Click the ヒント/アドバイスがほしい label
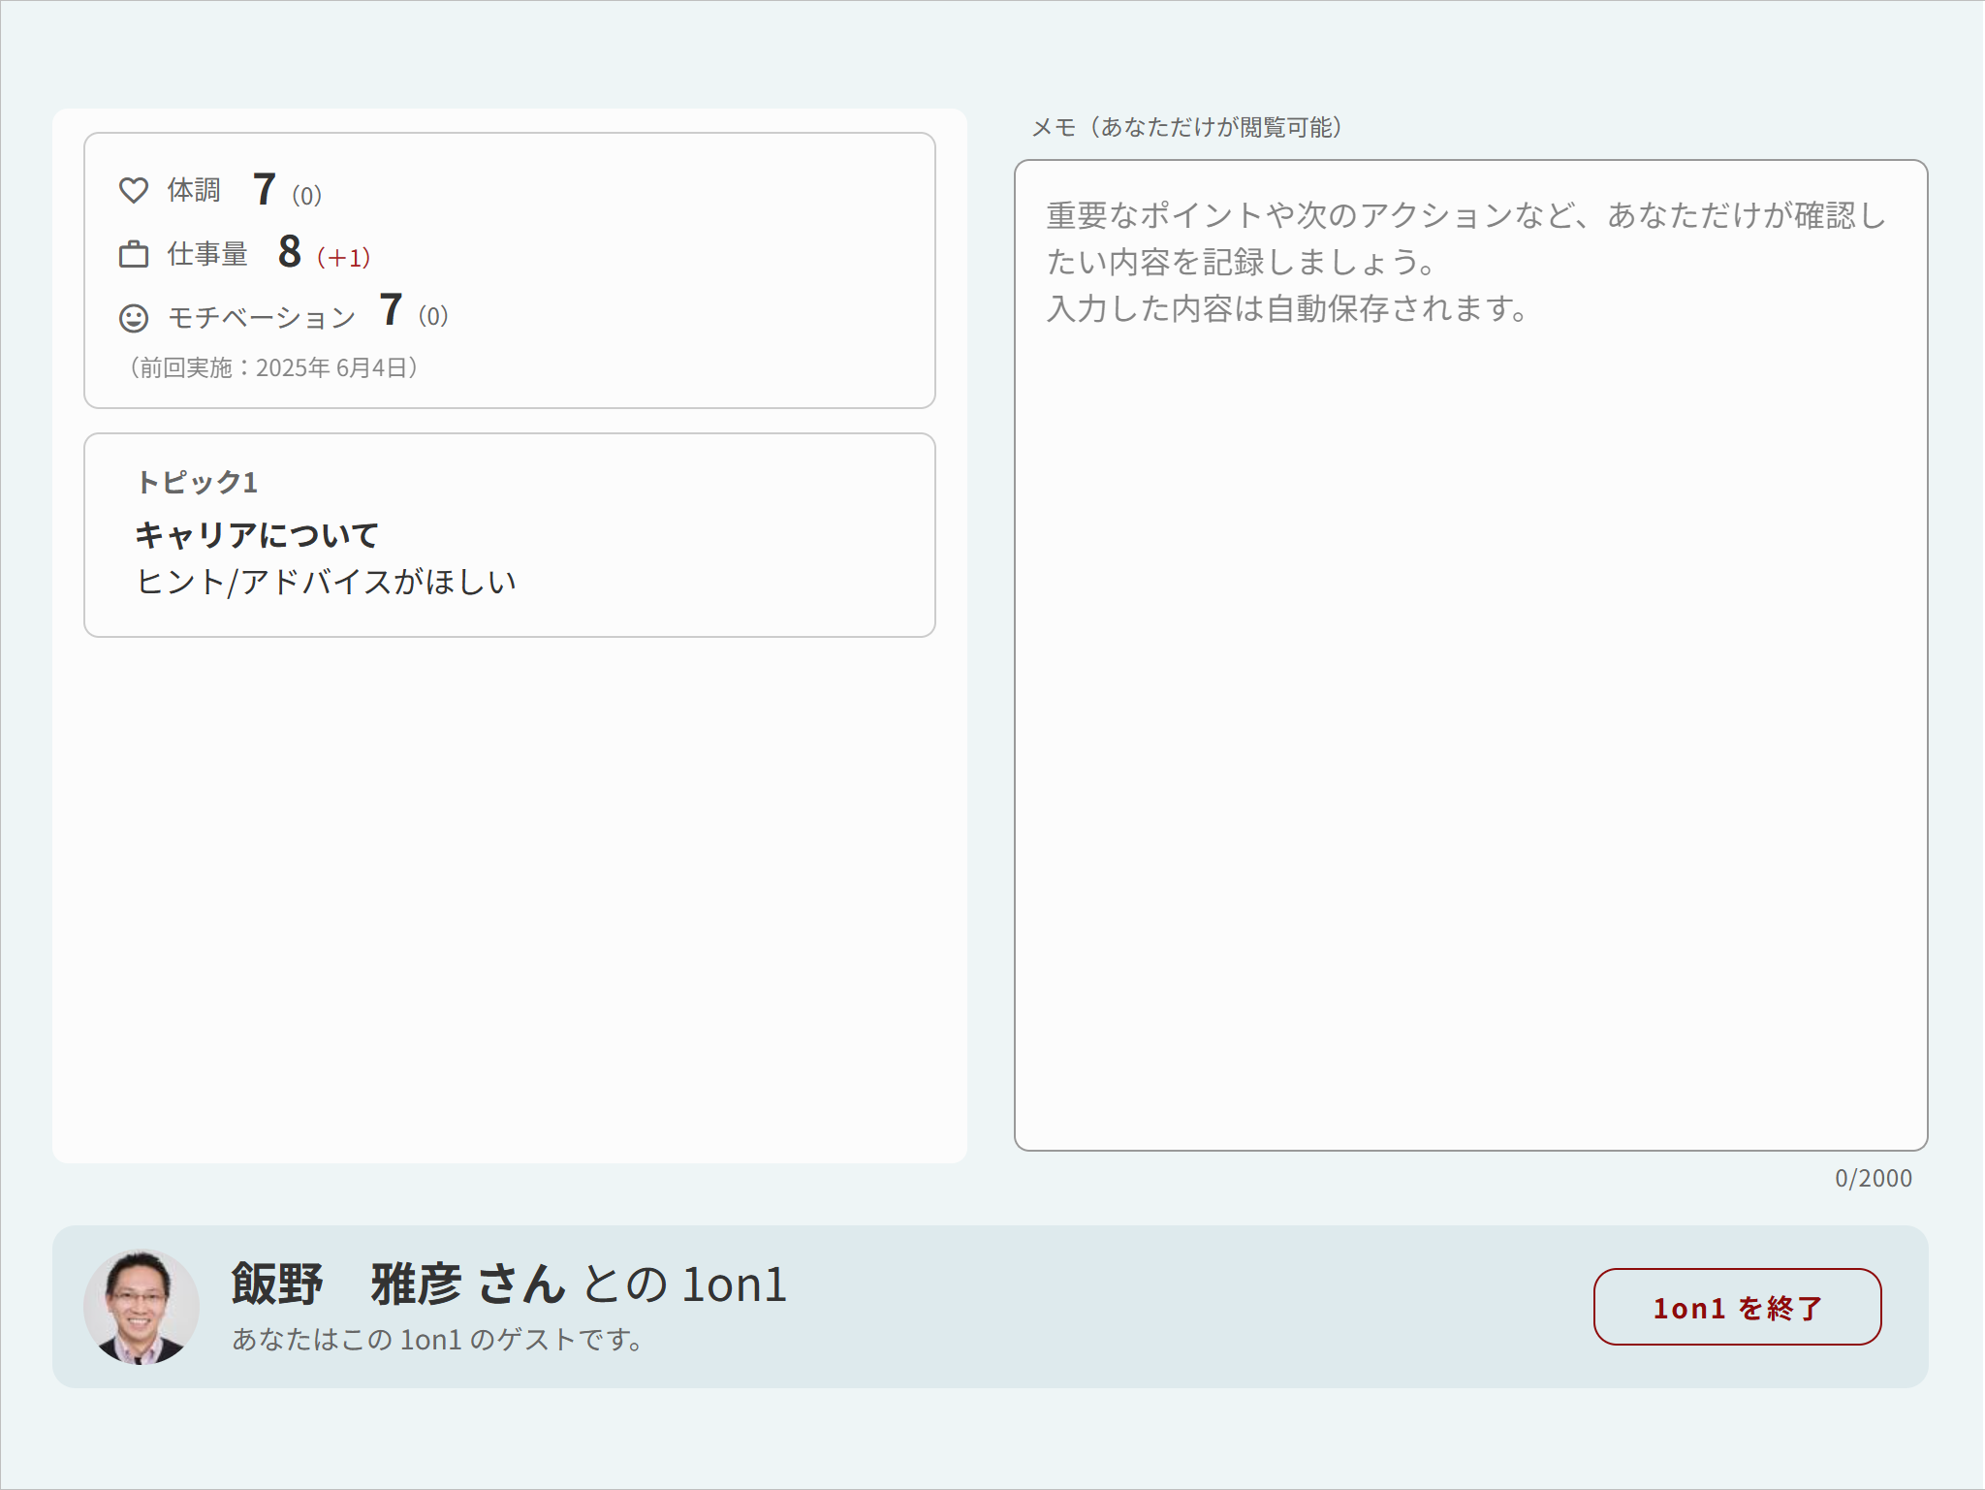 tap(328, 581)
